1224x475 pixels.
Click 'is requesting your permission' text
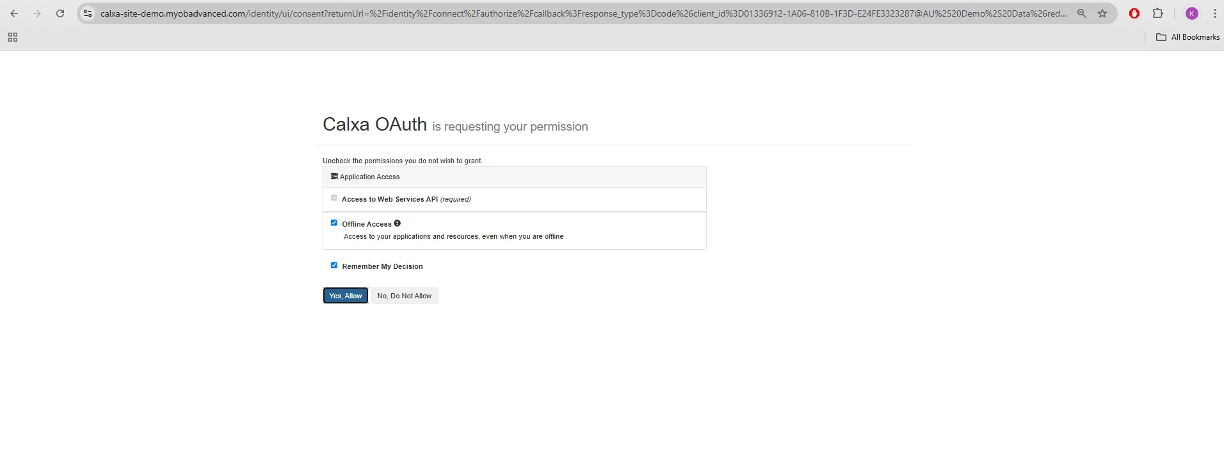(510, 127)
